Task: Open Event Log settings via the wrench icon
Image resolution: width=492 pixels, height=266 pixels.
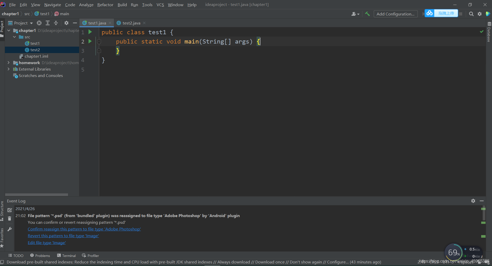Action: click(10, 229)
